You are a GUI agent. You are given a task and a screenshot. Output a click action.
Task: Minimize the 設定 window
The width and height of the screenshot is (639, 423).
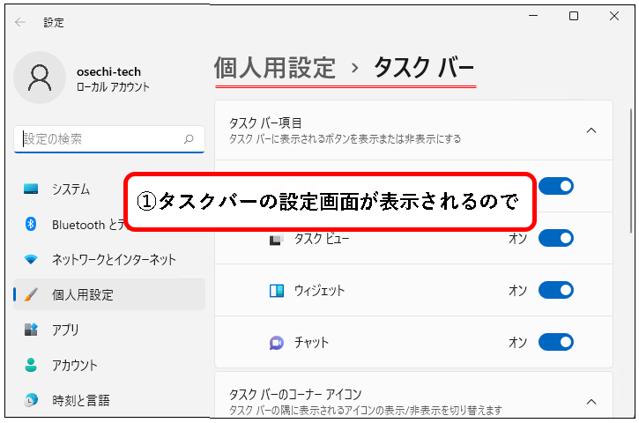[533, 16]
